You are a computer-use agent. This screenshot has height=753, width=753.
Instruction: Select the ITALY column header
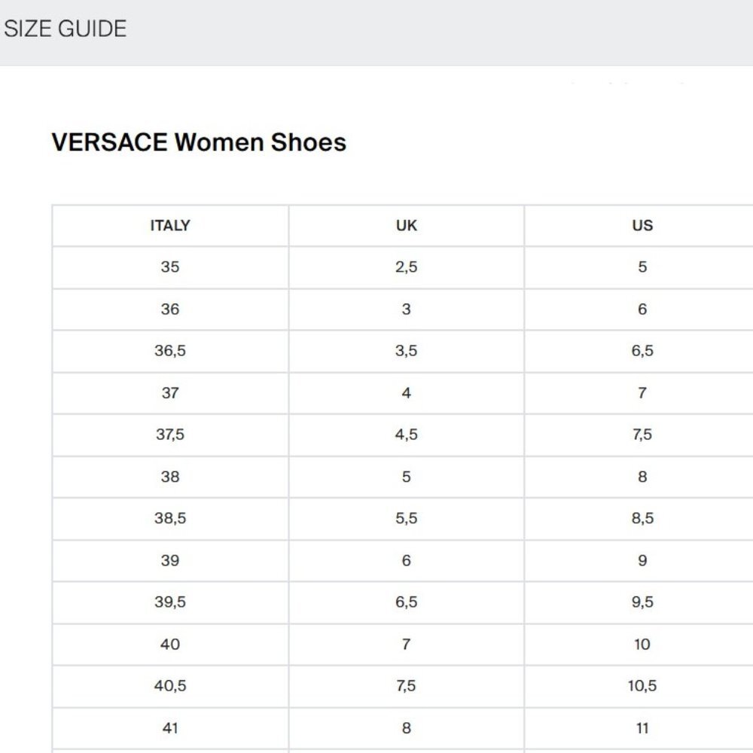click(x=170, y=226)
